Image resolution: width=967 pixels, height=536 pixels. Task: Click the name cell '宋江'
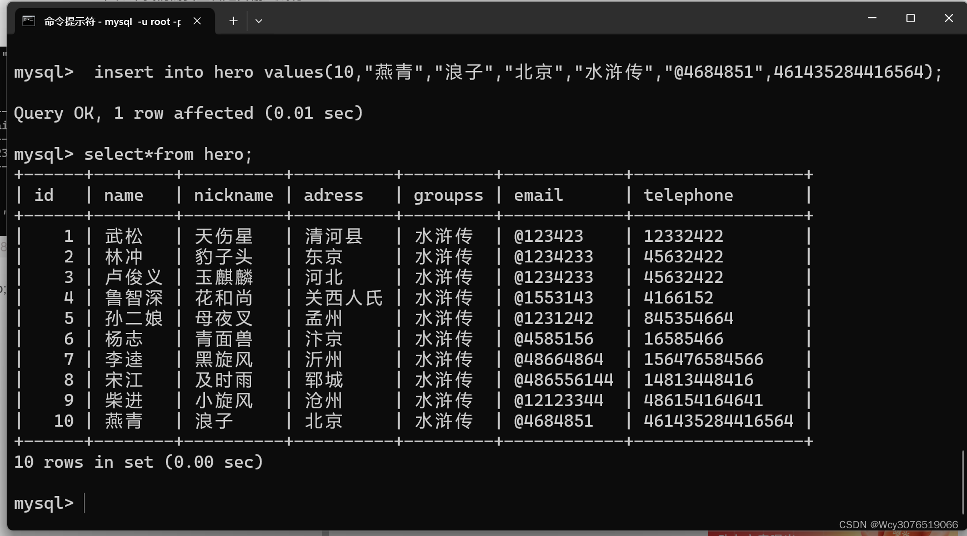click(x=124, y=380)
